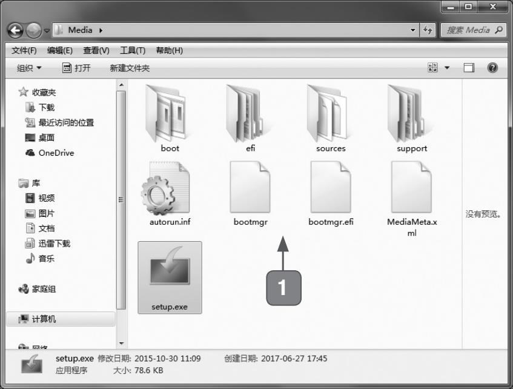513x389 pixels.
Task: Change view with the view icon
Action: click(x=432, y=67)
